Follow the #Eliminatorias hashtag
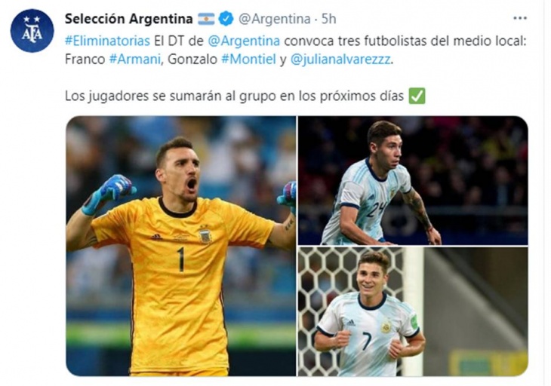The image size is (551, 386). tap(107, 41)
